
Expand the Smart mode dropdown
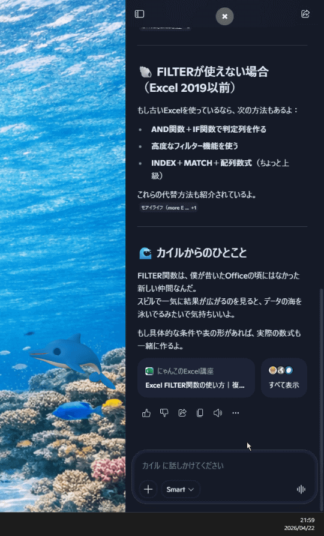tap(180, 489)
